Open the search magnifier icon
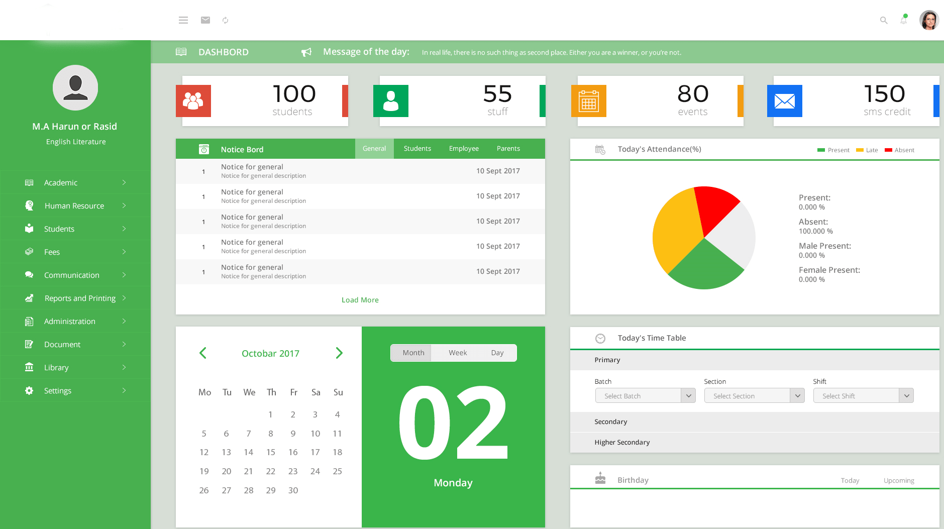The height and width of the screenshot is (529, 944). tap(884, 20)
